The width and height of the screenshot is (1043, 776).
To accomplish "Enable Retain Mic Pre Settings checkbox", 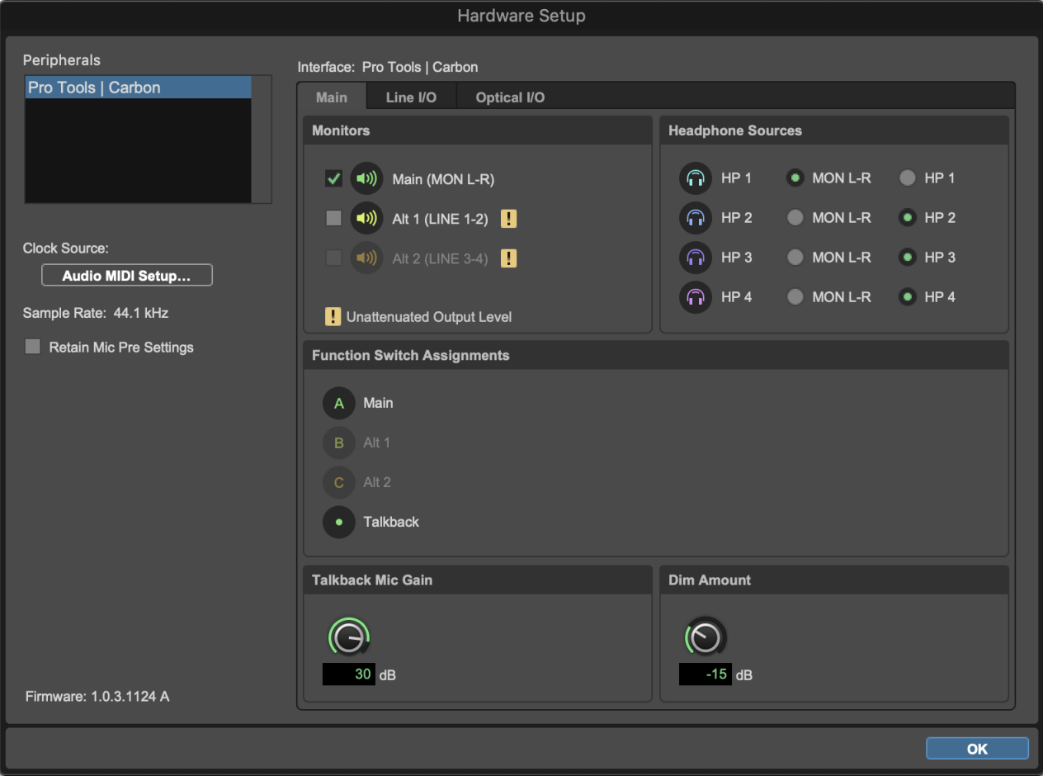I will pyautogui.click(x=33, y=347).
